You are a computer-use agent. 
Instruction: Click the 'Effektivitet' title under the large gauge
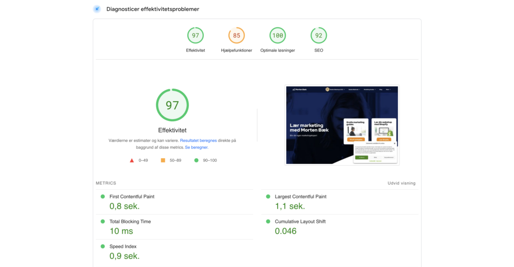point(173,130)
